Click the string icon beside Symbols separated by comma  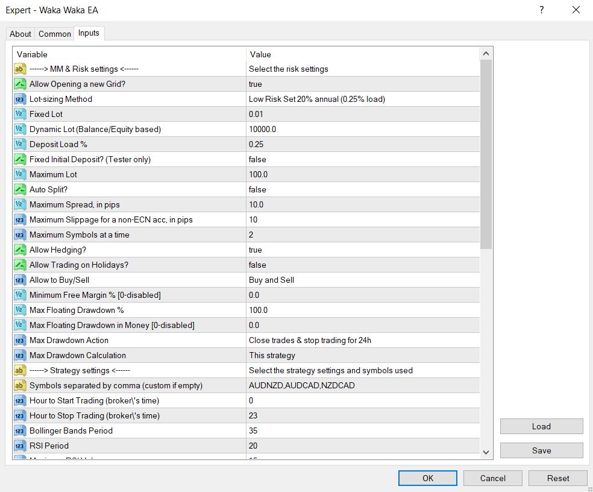[x=20, y=385]
